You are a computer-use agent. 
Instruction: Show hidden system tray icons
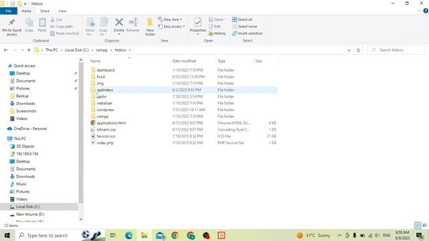[x=340, y=235]
